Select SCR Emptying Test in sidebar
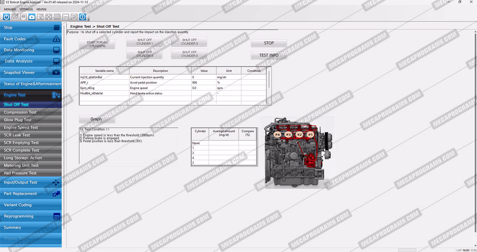The width and height of the screenshot is (477, 252). [31, 143]
